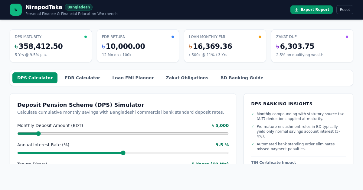Switch to the FDR Calculator tab
The width and height of the screenshot is (363, 190).
[82, 78]
